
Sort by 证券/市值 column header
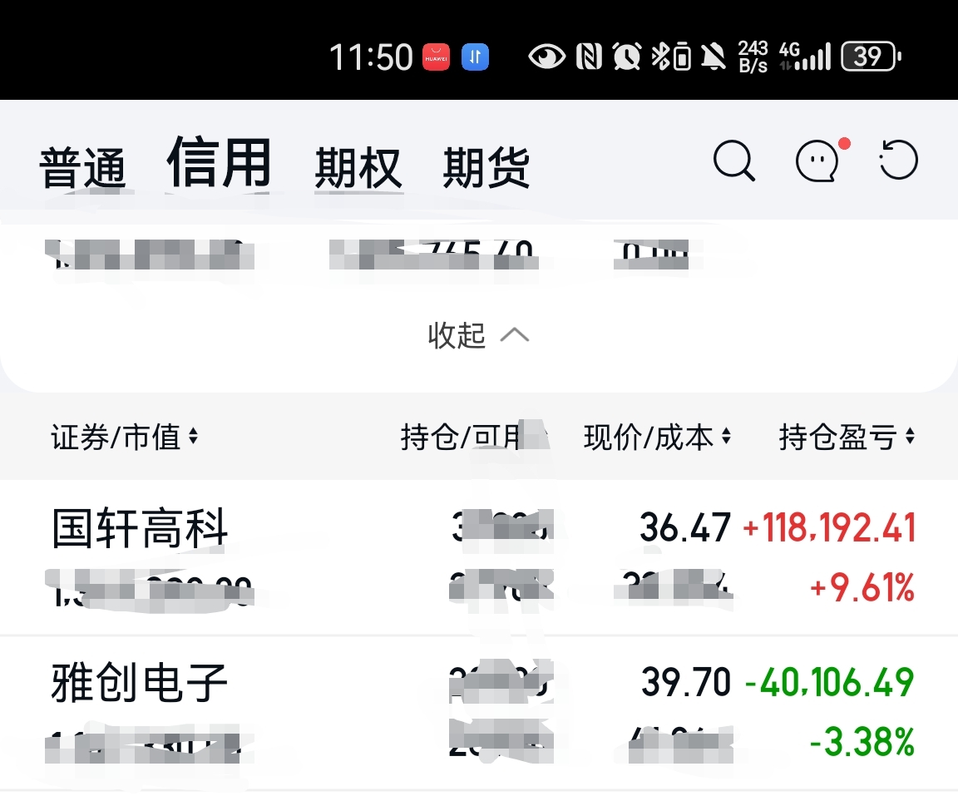[124, 437]
